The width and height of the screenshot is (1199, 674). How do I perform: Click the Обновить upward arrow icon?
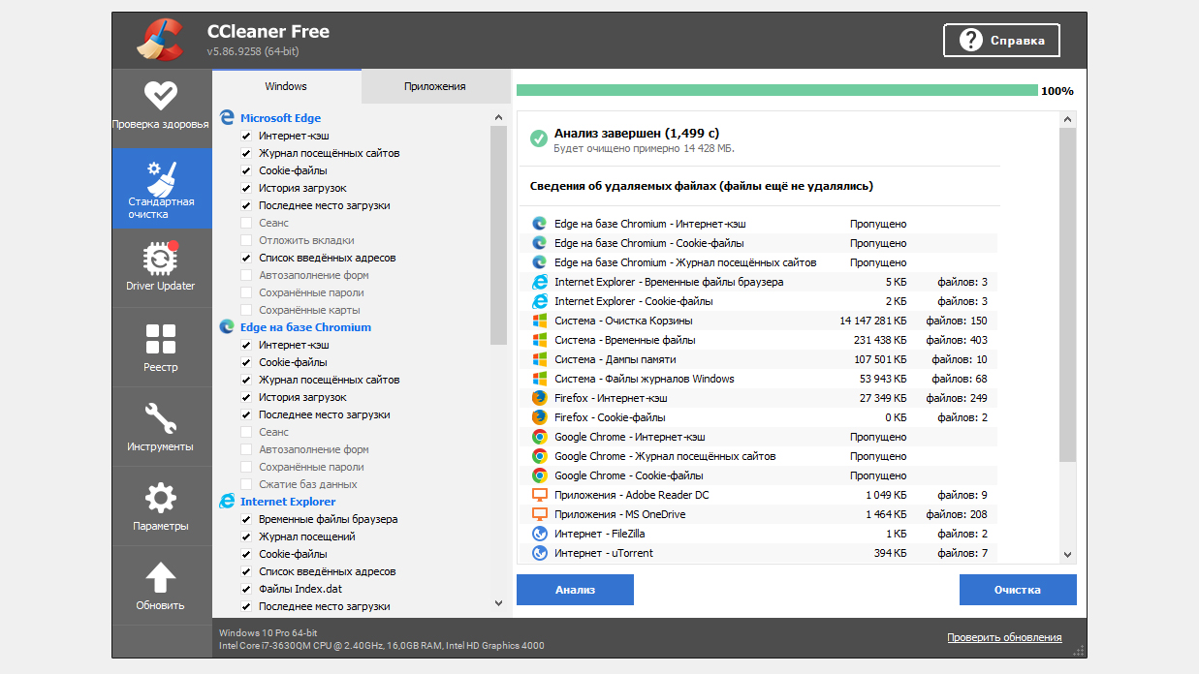[160, 577]
